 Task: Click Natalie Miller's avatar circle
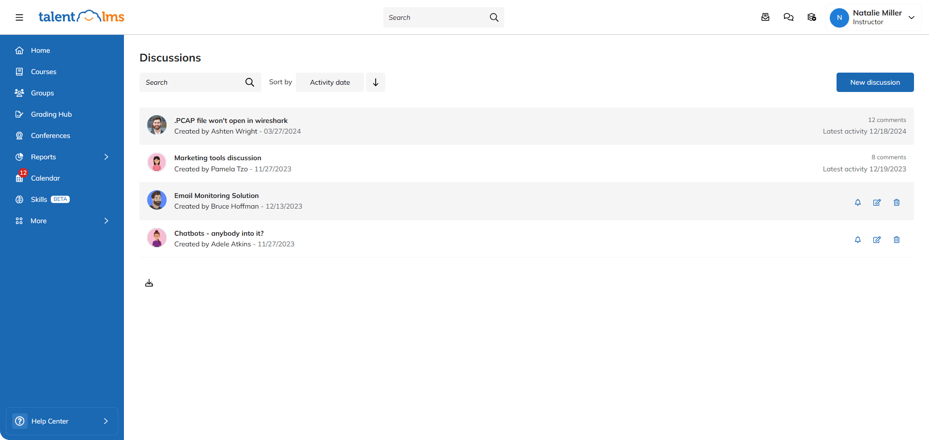tap(839, 17)
